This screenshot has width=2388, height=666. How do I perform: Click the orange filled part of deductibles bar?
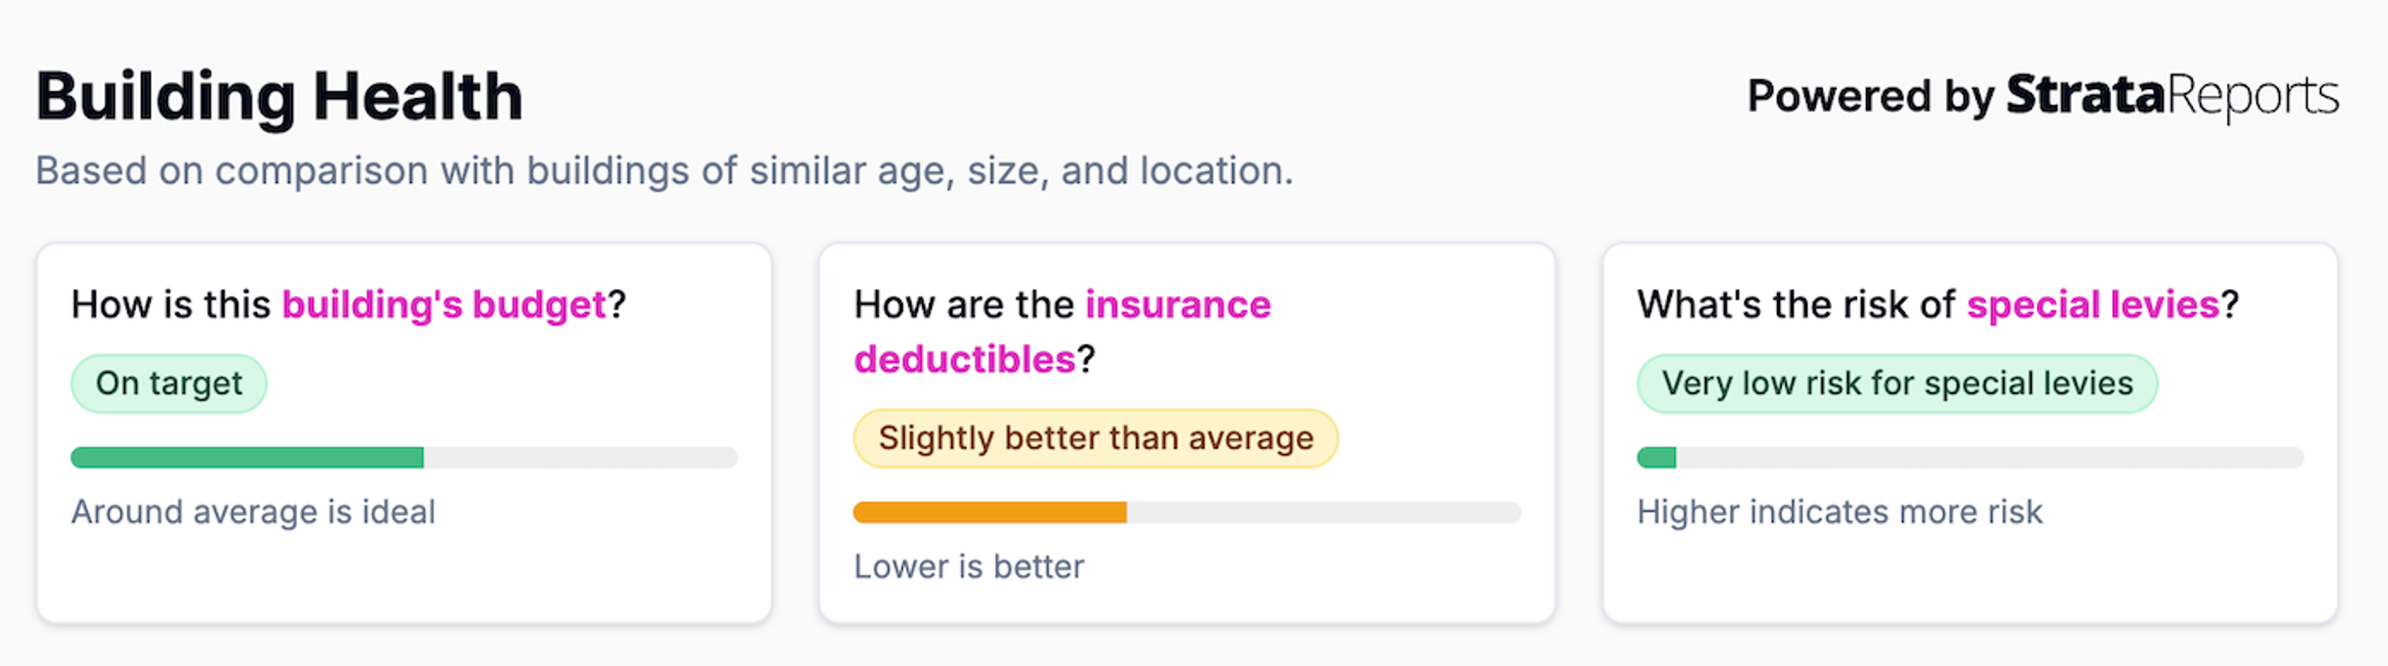click(x=989, y=513)
